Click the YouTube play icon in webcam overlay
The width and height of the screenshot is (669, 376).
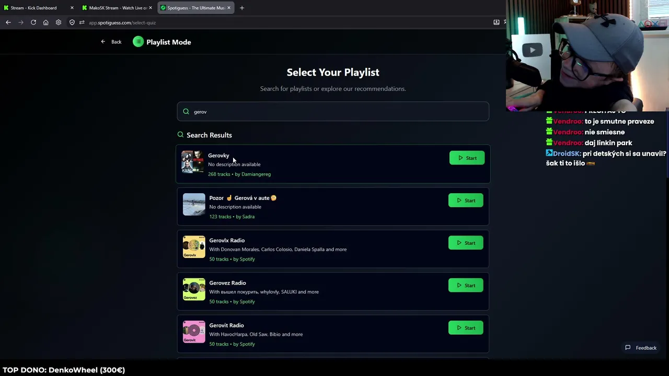532,50
